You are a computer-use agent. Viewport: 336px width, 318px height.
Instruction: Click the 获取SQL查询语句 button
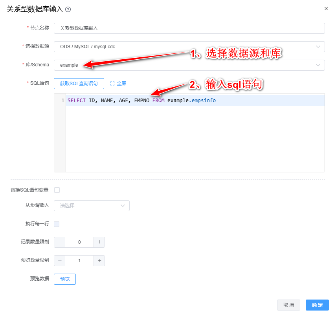[x=79, y=84]
